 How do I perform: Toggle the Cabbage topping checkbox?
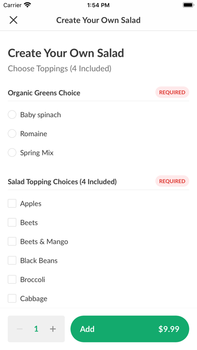coord(12,298)
